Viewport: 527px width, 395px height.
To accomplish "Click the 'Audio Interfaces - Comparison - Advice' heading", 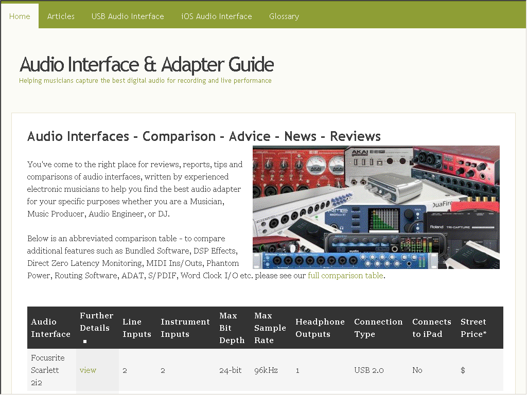I will [204, 136].
